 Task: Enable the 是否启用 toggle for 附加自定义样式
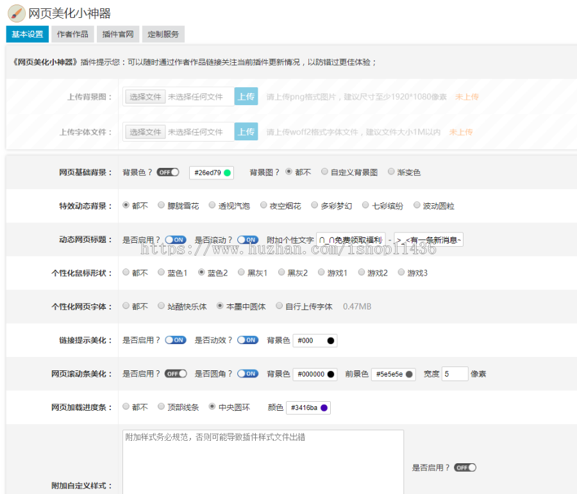pos(464,467)
